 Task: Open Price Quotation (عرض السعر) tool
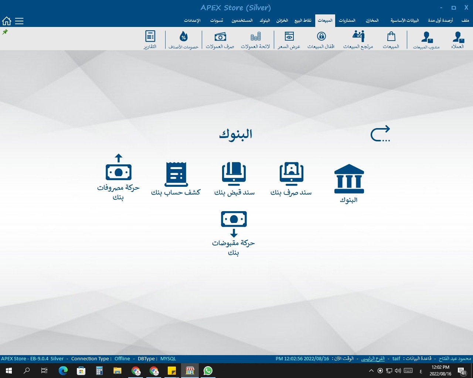click(x=289, y=40)
